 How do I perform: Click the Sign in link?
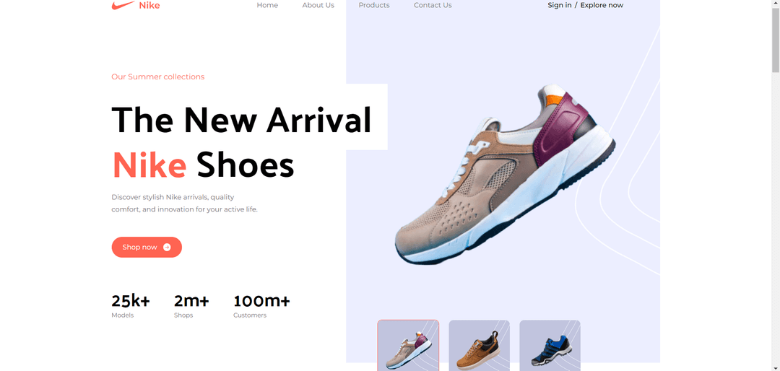(560, 6)
